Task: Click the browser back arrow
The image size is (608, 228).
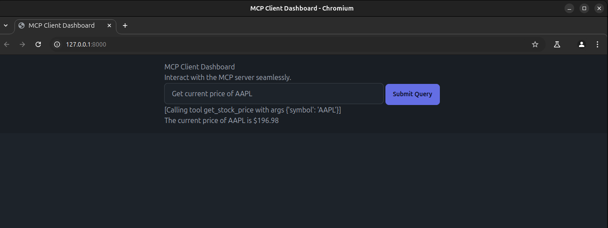Action: click(x=6, y=44)
